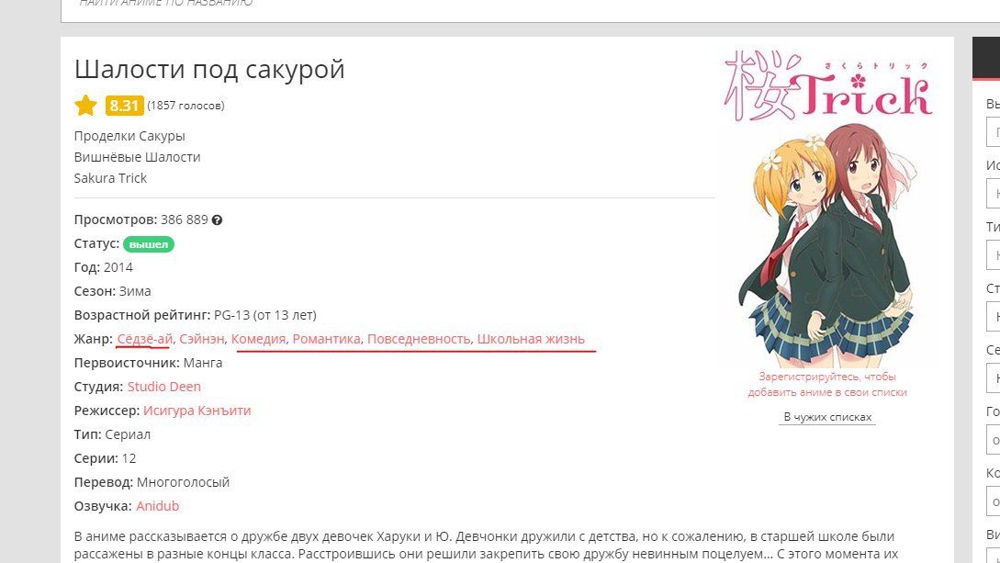Open the Сёдзё-ай genre link
1000x563 pixels.
[145, 339]
